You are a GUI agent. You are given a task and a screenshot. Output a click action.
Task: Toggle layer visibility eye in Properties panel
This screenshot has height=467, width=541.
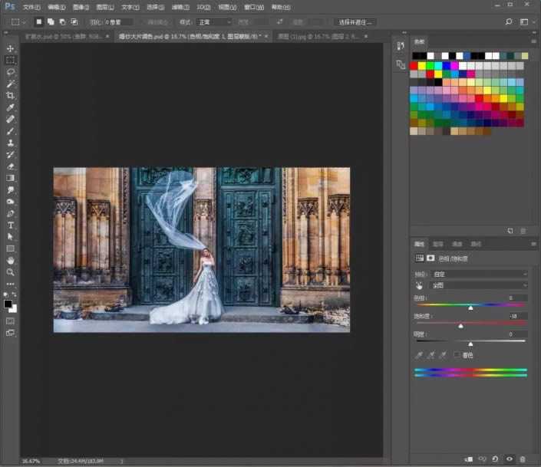click(x=510, y=458)
